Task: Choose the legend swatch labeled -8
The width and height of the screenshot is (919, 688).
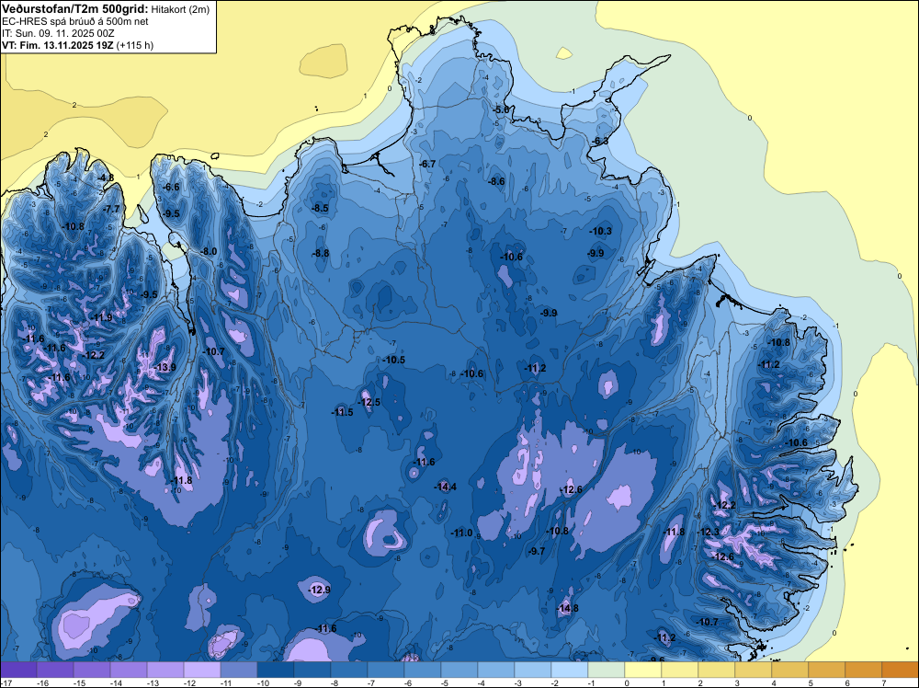Action: (x=349, y=670)
